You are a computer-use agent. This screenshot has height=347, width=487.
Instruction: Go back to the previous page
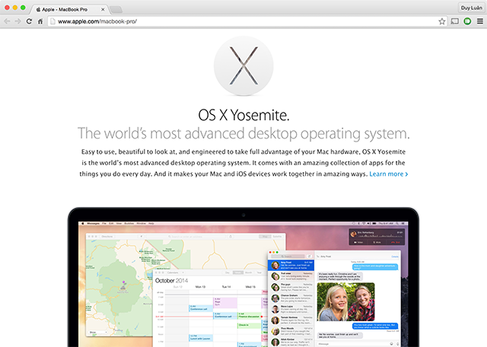point(7,21)
